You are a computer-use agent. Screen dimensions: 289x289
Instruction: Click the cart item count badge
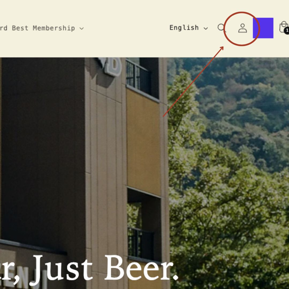click(287, 31)
